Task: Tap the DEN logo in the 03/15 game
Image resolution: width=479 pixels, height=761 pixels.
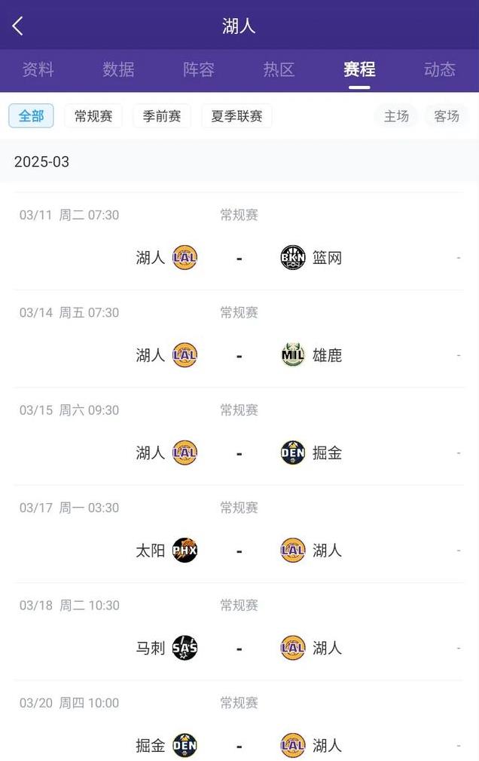Action: click(x=293, y=453)
